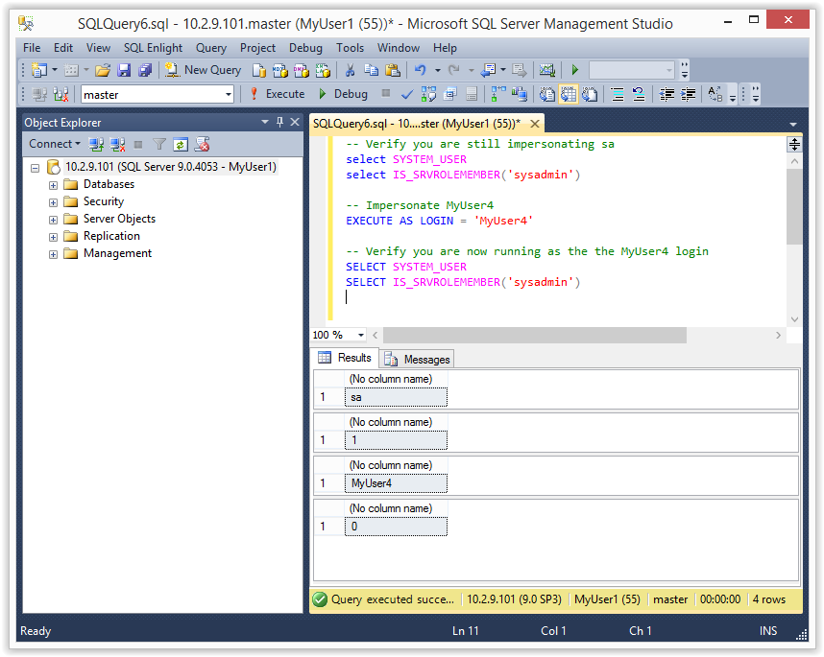Open the SQL Enlight menu
824x657 pixels.
click(153, 48)
